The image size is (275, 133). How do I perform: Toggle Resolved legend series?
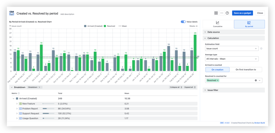(x=110, y=26)
